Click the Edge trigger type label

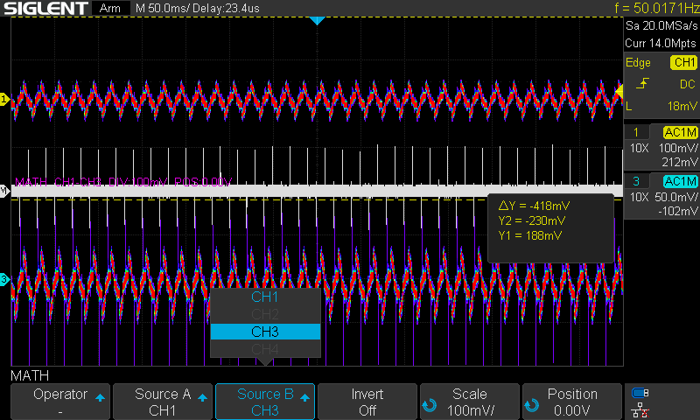[638, 63]
